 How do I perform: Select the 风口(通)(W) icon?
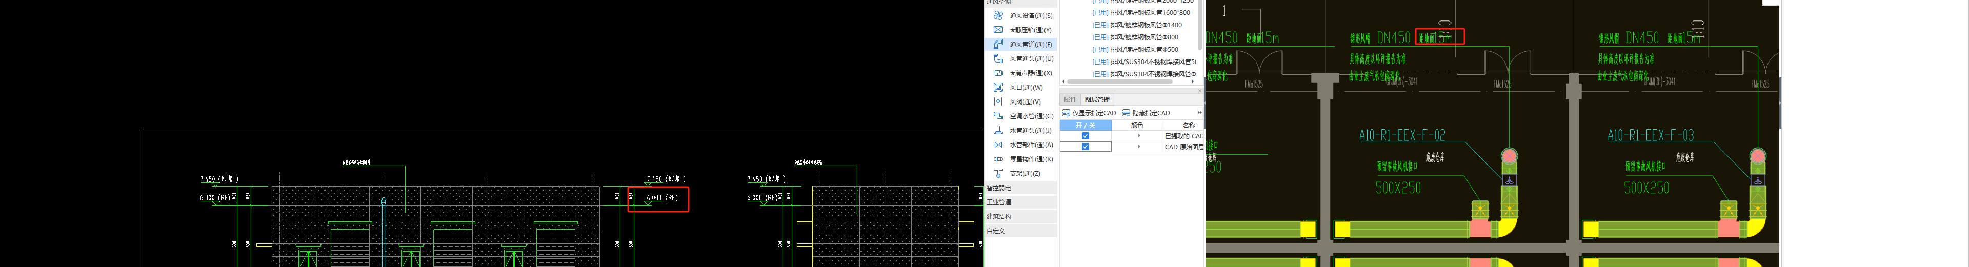(998, 87)
